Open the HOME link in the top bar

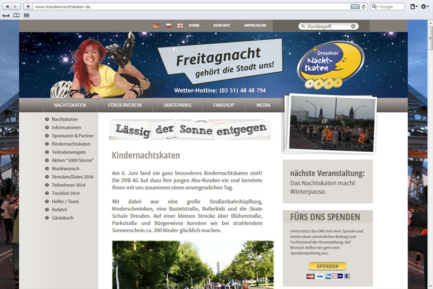(x=194, y=25)
